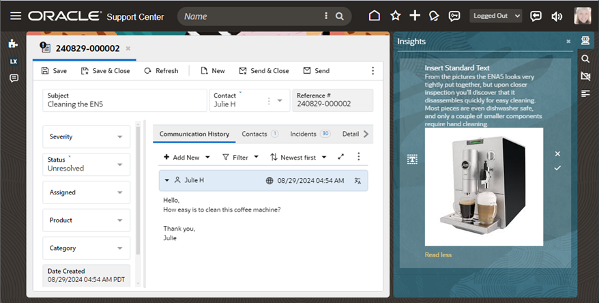Click Send & Close

264,71
